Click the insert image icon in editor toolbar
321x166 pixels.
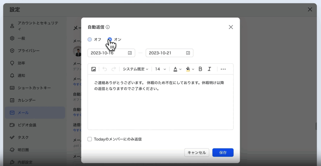93,69
